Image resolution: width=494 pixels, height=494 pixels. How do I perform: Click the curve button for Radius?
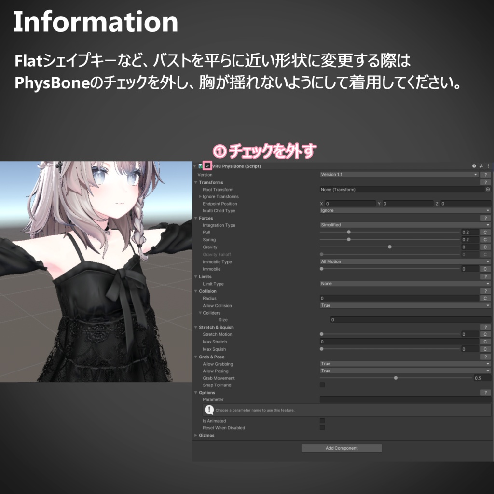click(x=485, y=298)
